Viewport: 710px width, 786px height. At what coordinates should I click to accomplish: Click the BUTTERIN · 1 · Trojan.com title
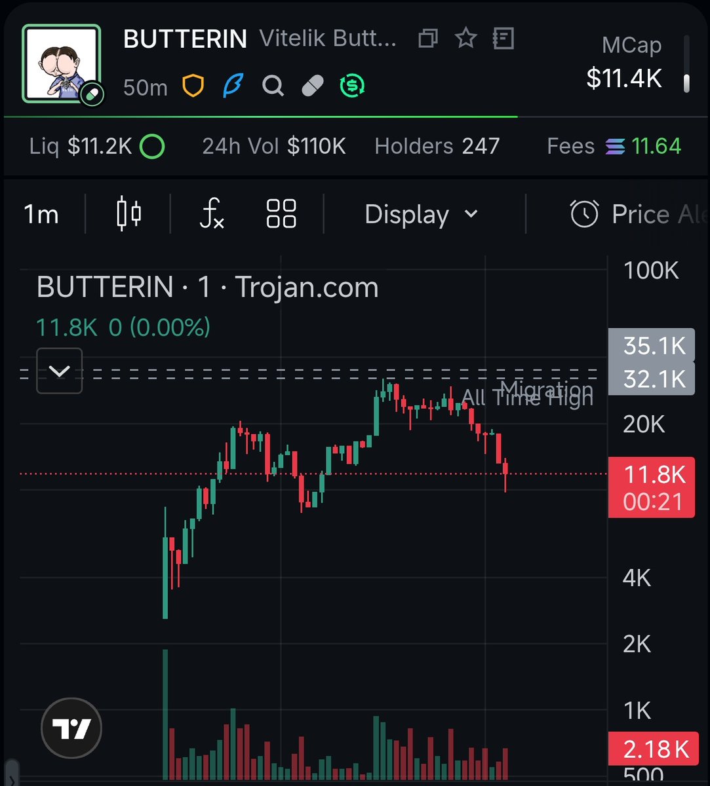(x=208, y=288)
